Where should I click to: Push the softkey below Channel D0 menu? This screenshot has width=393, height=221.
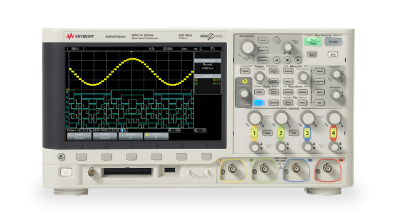[x=131, y=157]
